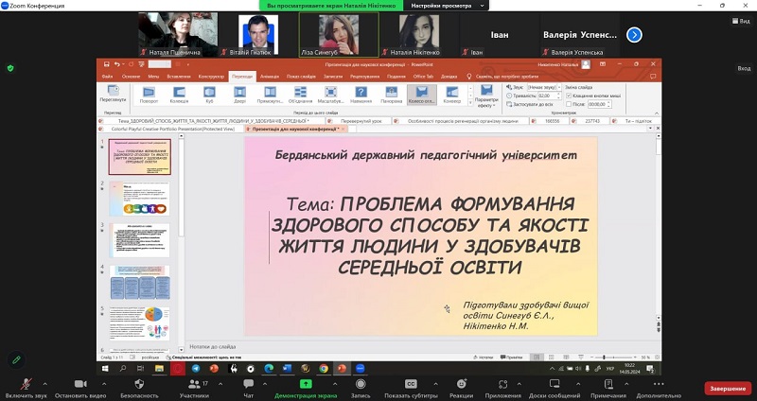Expand video options next to camera
This screenshot has height=401, width=757.
pos(104,384)
